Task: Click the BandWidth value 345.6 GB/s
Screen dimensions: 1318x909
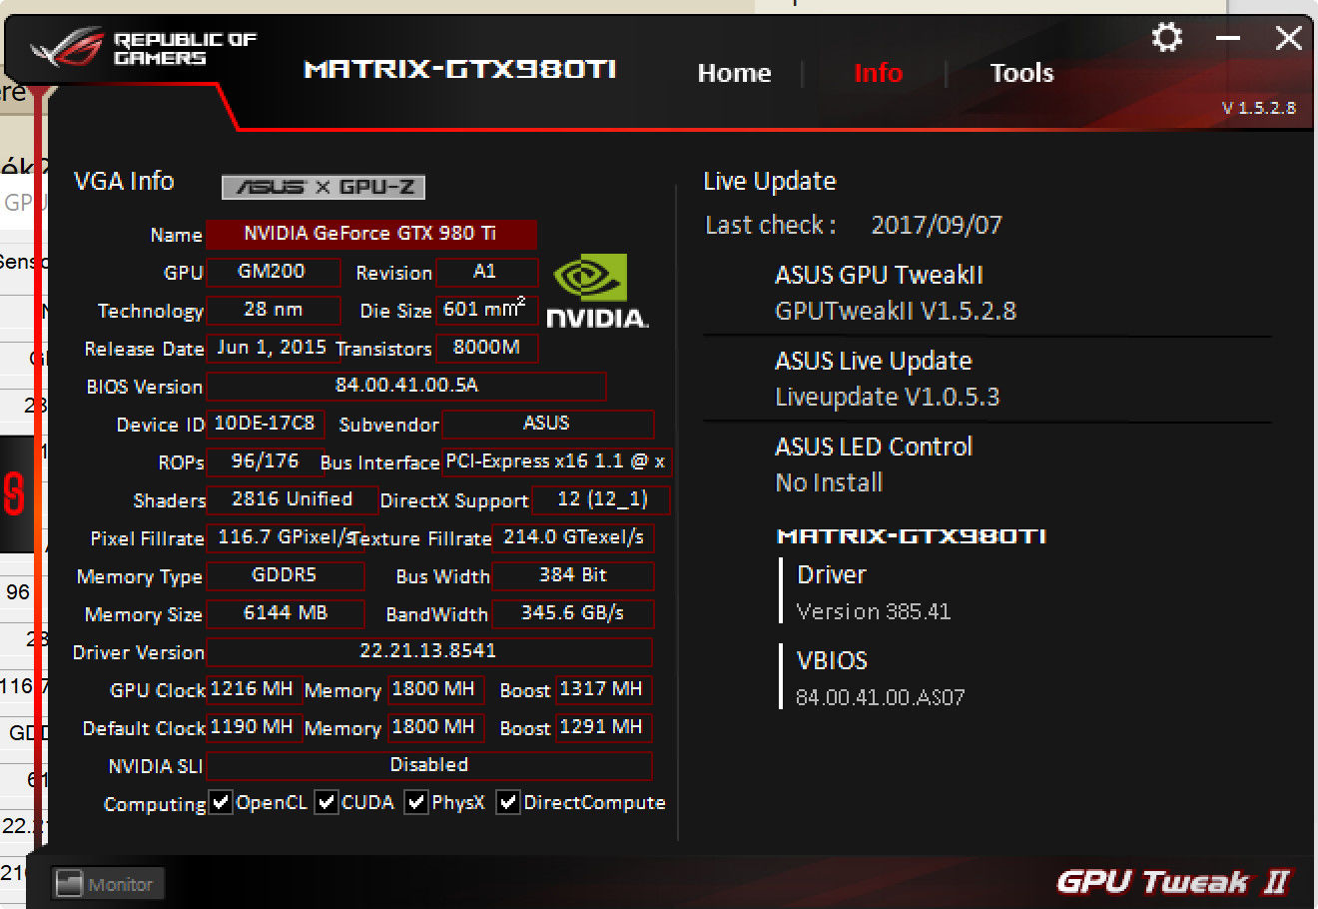Action: pyautogui.click(x=573, y=613)
